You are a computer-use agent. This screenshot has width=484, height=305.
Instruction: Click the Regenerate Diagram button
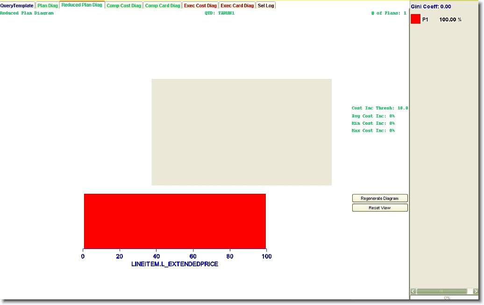380,199
